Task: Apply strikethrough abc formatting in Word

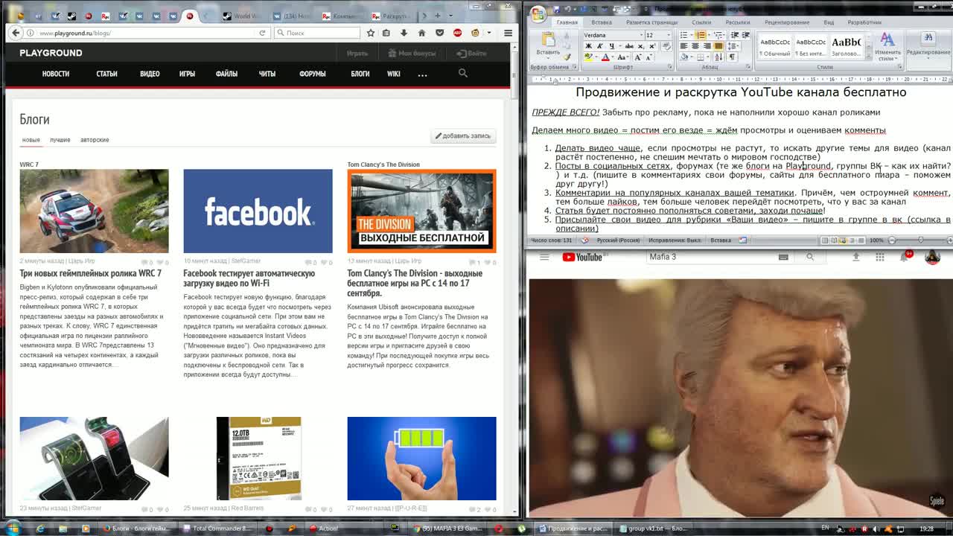Action: [x=629, y=46]
